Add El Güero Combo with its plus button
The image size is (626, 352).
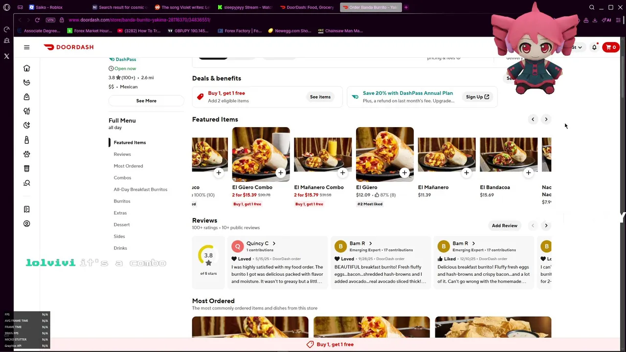click(281, 173)
